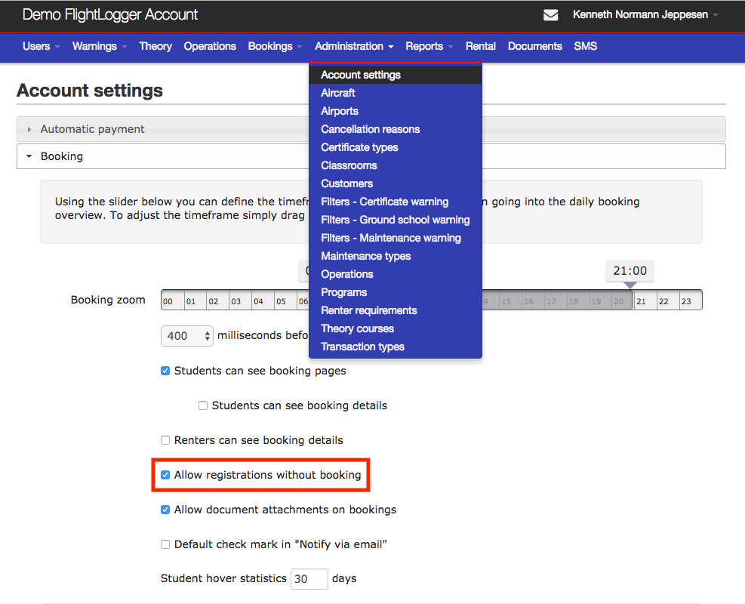Select Account settings in Administration menu
Image resolution: width=745 pixels, height=604 pixels.
point(396,75)
